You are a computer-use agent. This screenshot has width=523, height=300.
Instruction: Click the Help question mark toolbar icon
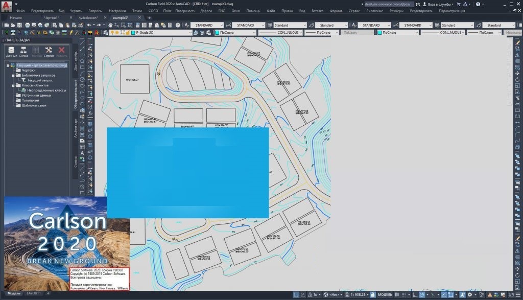coord(178,25)
